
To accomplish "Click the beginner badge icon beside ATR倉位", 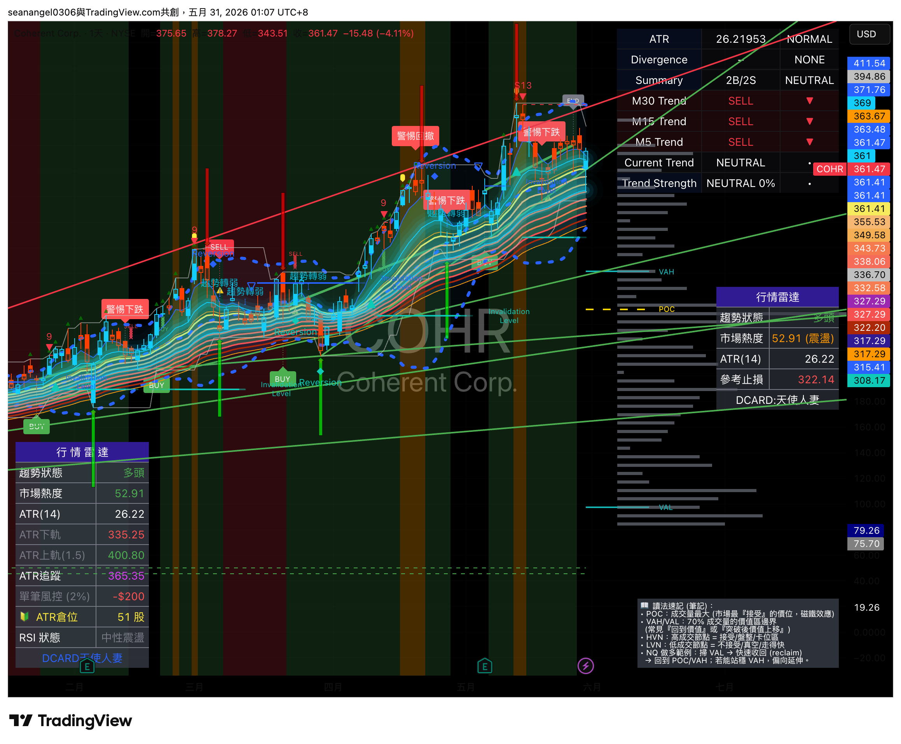I will [x=25, y=617].
